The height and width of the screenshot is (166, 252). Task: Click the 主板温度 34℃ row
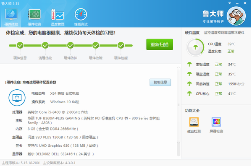click(x=211, y=64)
